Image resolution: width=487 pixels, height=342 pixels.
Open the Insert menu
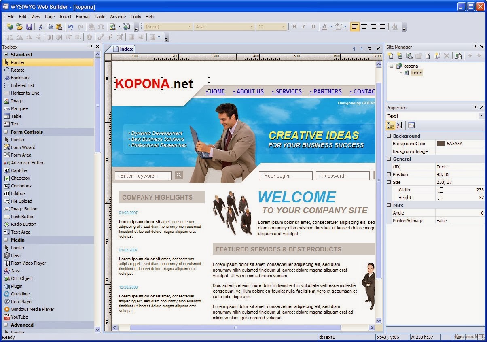point(66,17)
